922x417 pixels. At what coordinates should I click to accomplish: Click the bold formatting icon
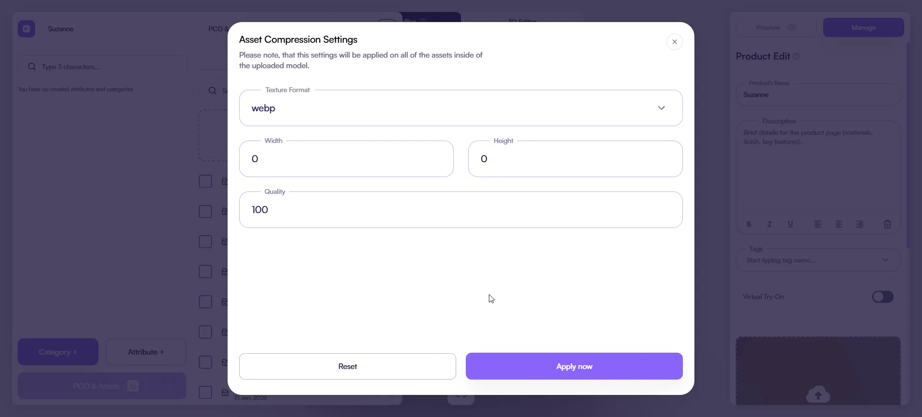tap(749, 224)
